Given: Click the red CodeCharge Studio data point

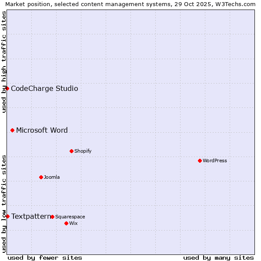Looking at the screenshot, I should (x=7, y=88).
